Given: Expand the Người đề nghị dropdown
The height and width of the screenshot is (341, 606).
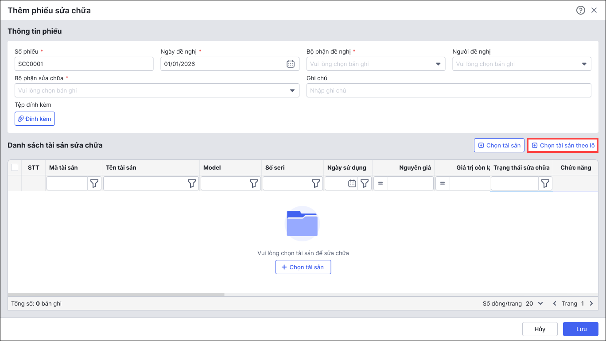Looking at the screenshot, I should click(584, 64).
